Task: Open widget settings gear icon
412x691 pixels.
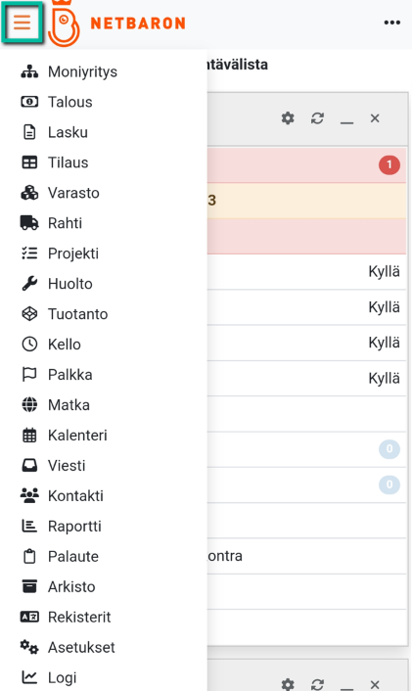Action: pos(288,118)
